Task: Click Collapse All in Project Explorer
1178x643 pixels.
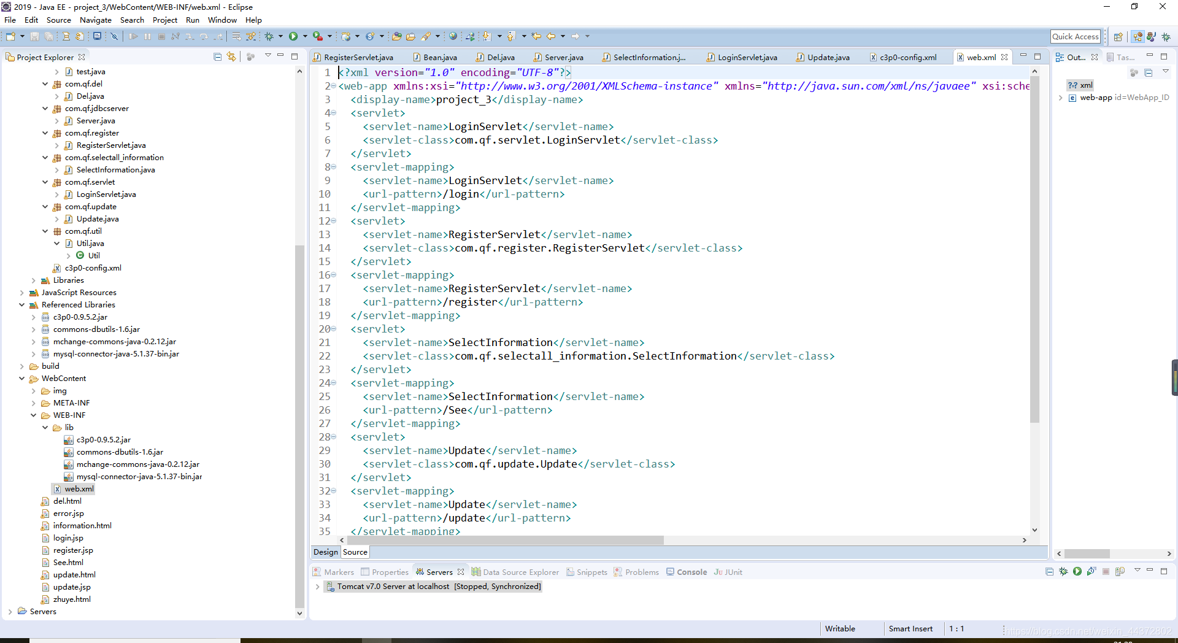Action: tap(217, 56)
